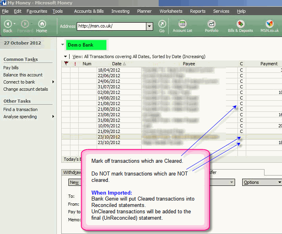Expand the account selector arrow beside Demo Bank
282x234 pixels.
(x=62, y=45)
